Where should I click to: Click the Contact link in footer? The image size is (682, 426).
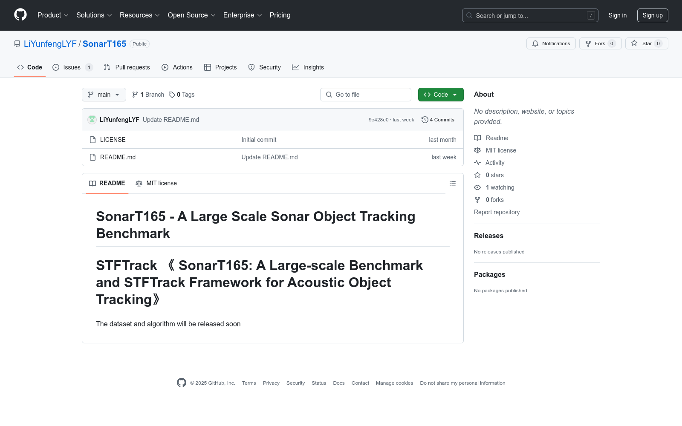(x=360, y=383)
